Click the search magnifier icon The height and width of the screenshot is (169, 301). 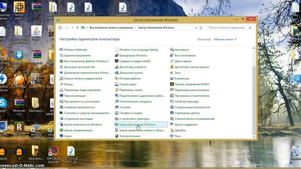pos(250,28)
